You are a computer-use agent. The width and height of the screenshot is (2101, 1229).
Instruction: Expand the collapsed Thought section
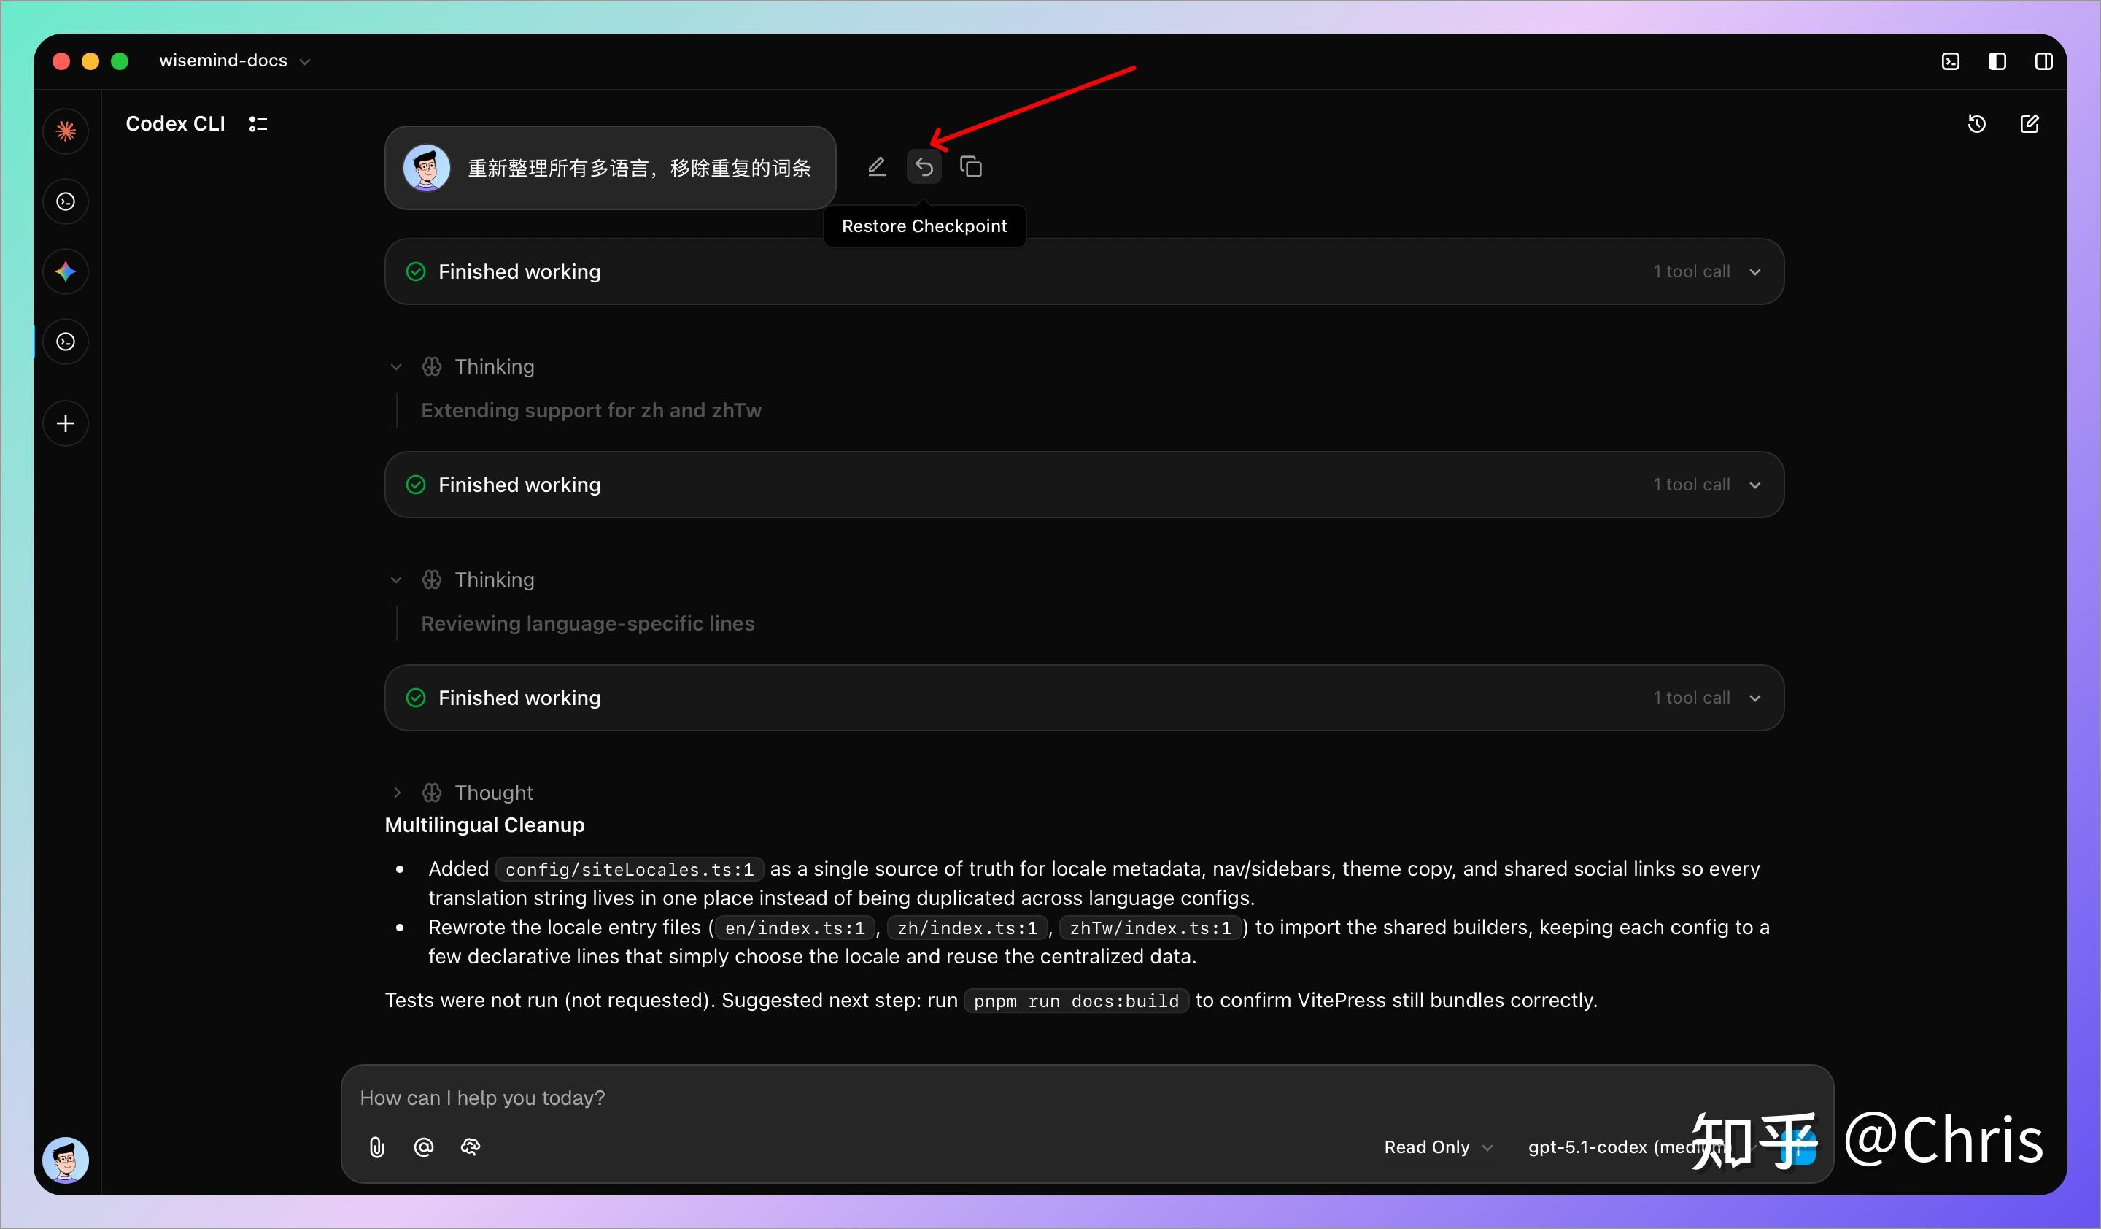398,793
